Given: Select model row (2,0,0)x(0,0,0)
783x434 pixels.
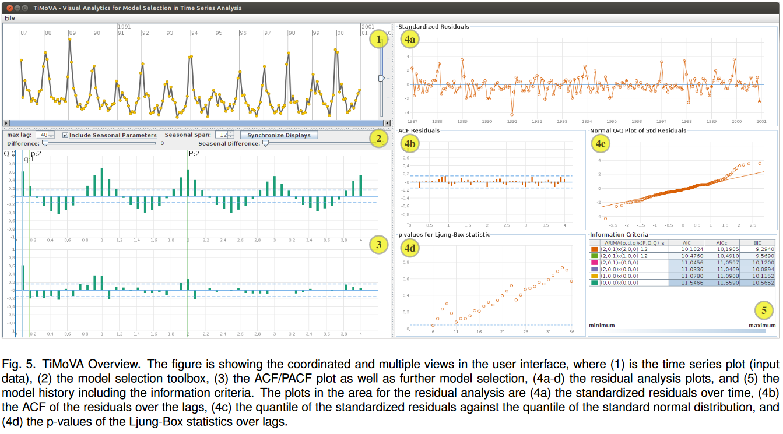Looking at the screenshot, I should 682,269.
